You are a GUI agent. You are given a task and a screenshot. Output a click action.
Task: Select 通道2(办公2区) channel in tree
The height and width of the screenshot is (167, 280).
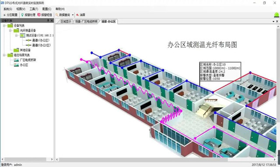pyautogui.click(x=38, y=45)
